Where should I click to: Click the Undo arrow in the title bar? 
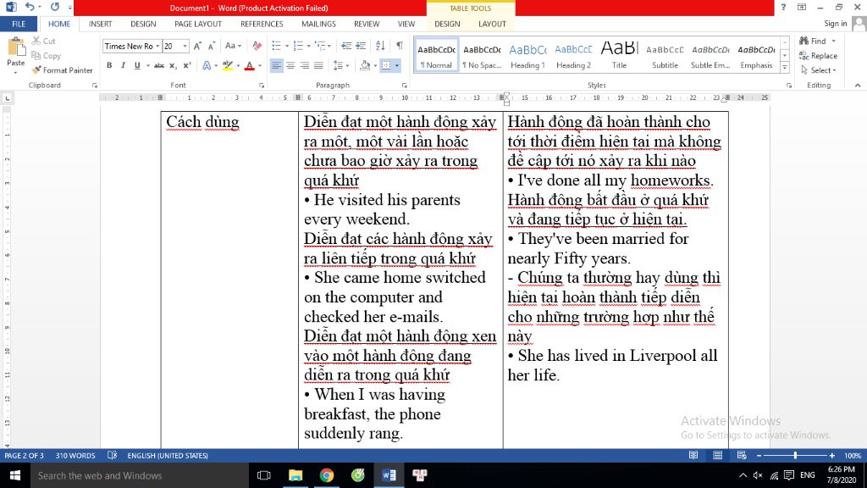pyautogui.click(x=30, y=7)
